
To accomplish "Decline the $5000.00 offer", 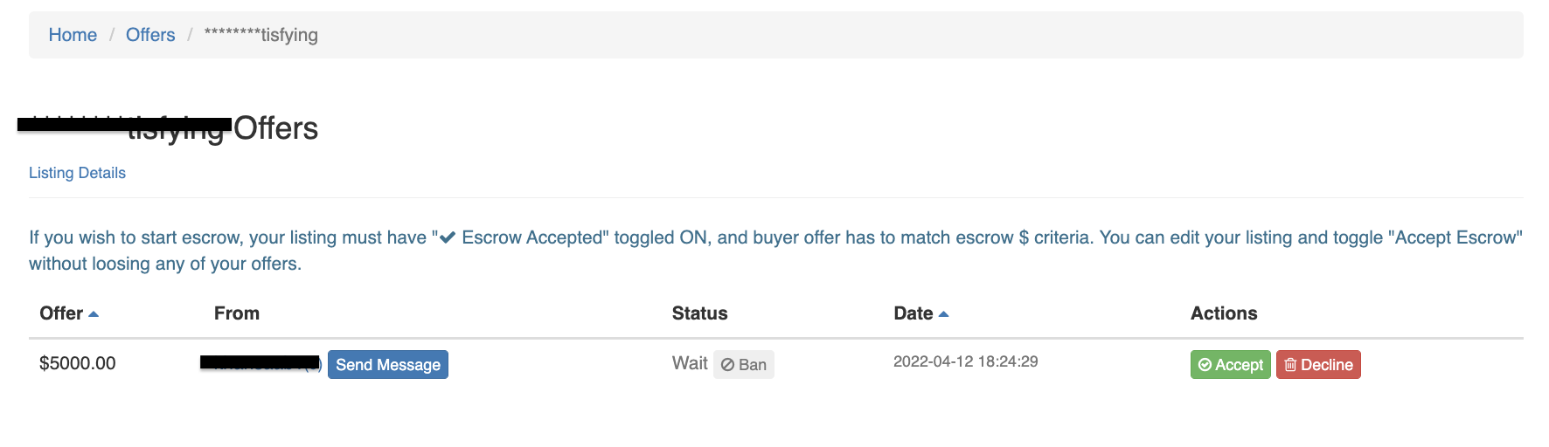I will click(x=1318, y=365).
